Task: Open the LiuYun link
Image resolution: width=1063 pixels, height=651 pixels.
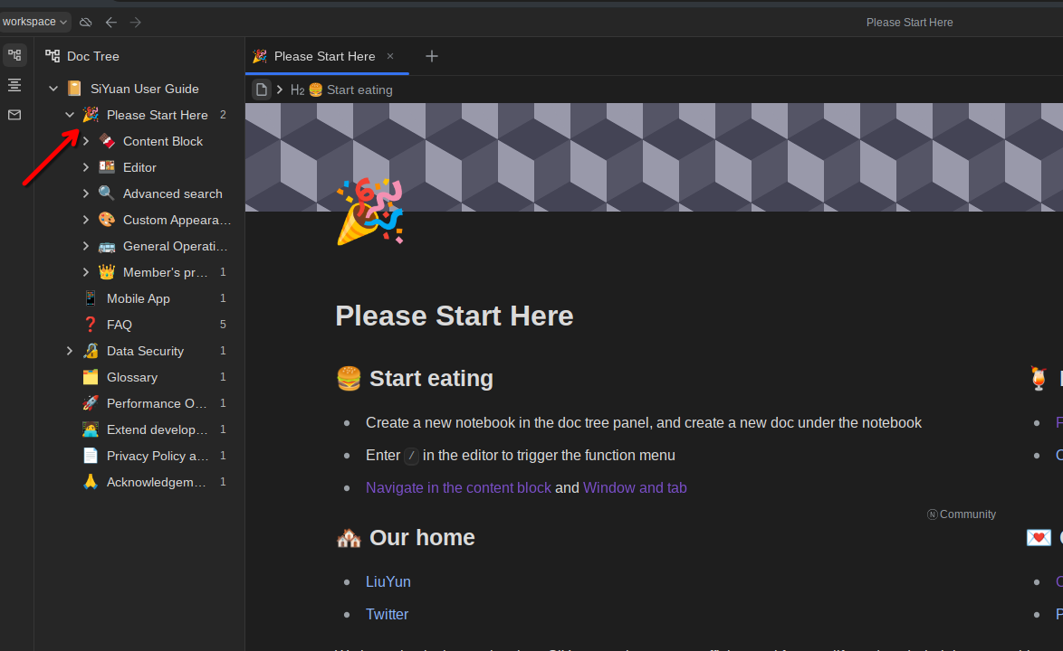Action: 388,582
